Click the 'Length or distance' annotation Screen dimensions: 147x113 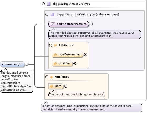[x=92, y=108]
